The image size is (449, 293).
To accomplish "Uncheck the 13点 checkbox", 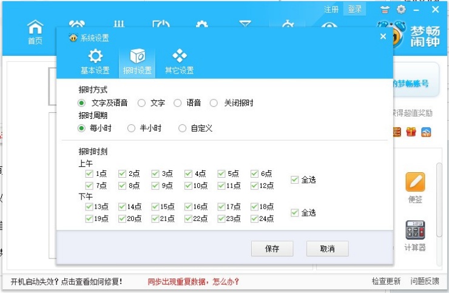I will 89,206.
